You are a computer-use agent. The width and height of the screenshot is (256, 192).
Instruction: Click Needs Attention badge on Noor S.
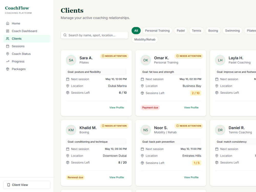click(189, 126)
